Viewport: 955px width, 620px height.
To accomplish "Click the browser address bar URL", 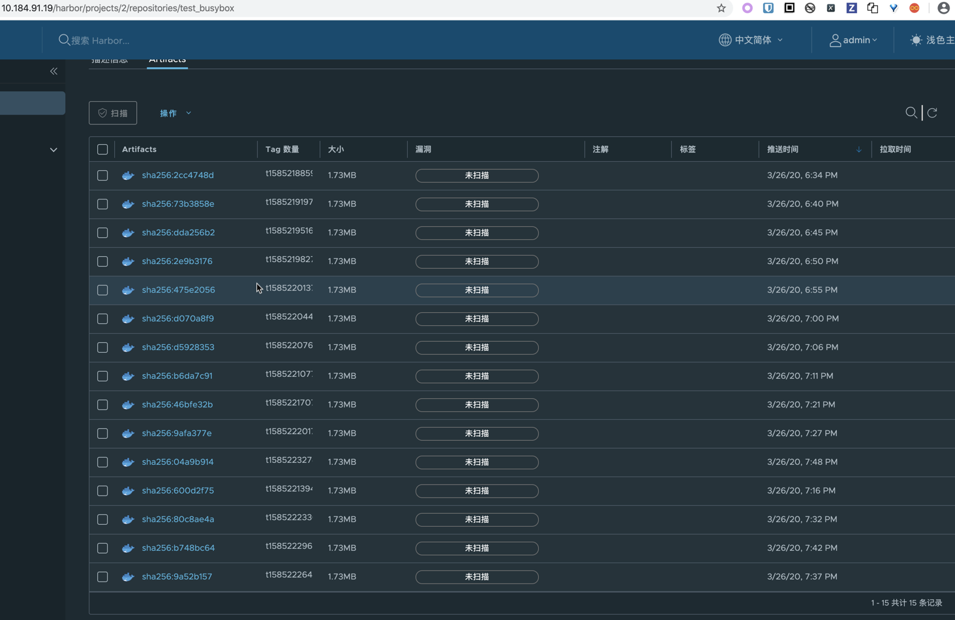I will [x=117, y=8].
